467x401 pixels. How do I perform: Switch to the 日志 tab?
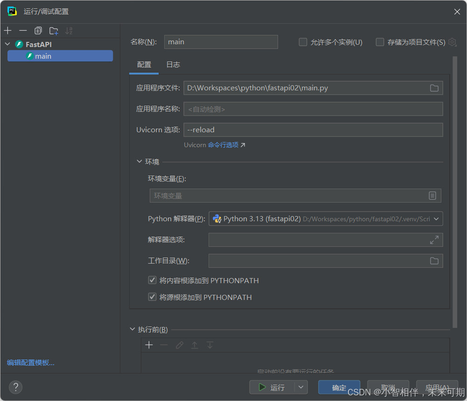[173, 65]
